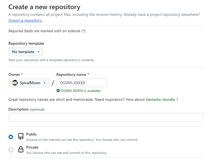Click the Private lock icon
This screenshot has width=221, height=160.
[21, 150]
